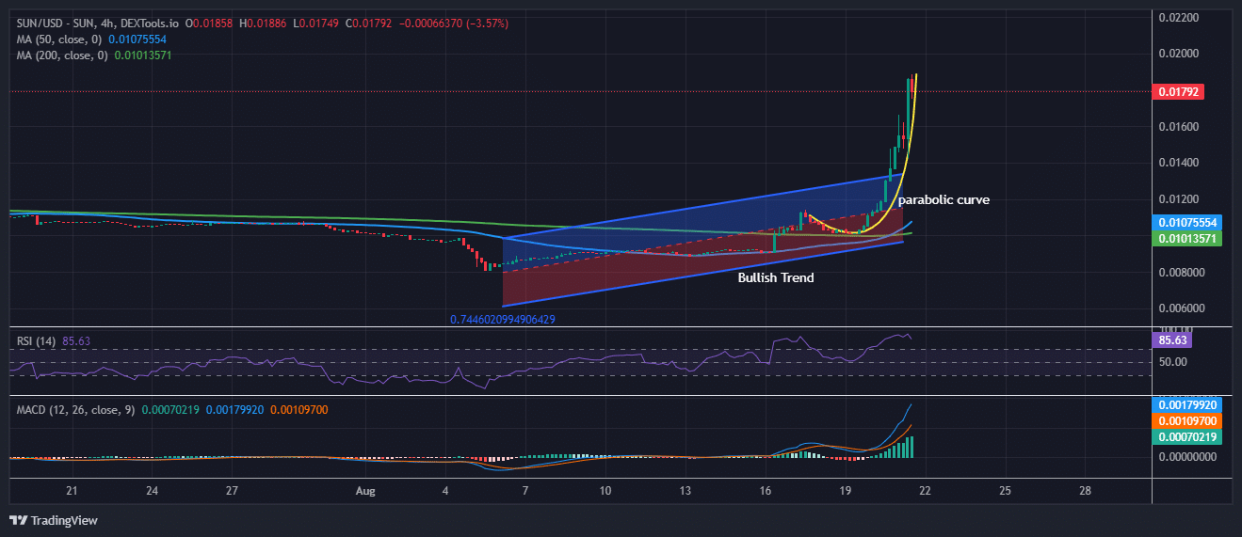This screenshot has width=1242, height=537.
Task: Click the 22 date label on time axis
Action: (926, 491)
